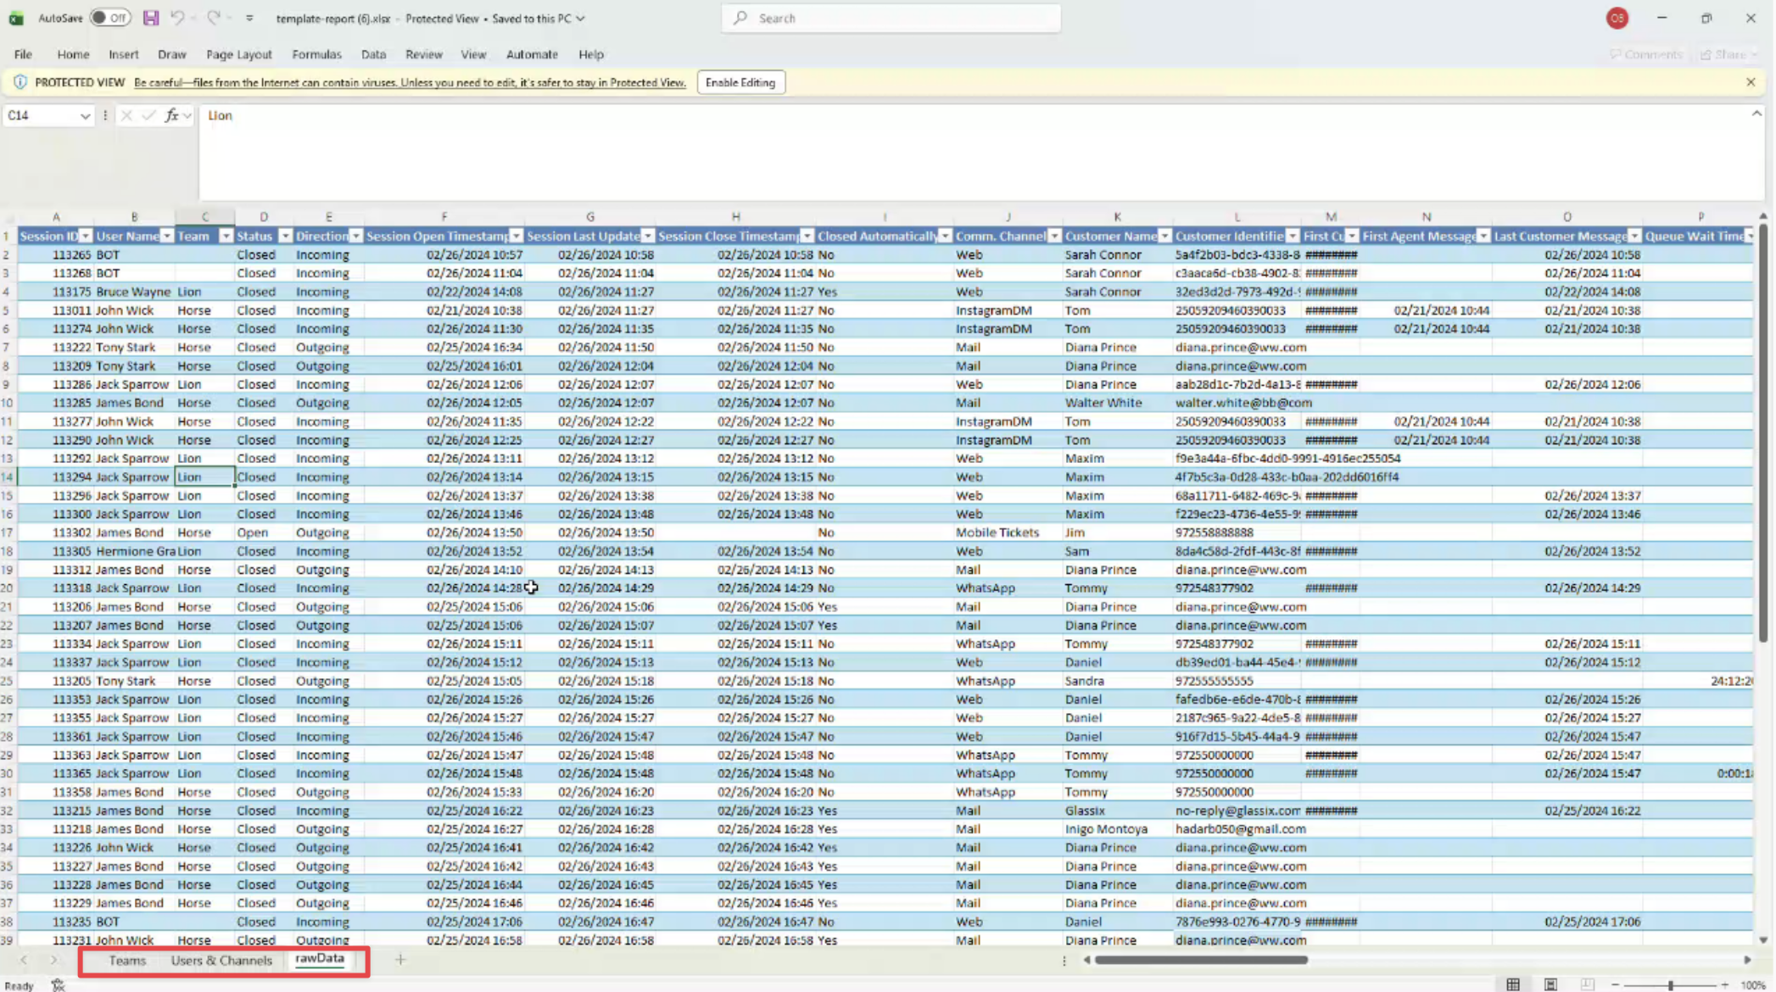Open the Team column filter dropdown
Image resolution: width=1776 pixels, height=992 pixels.
(x=226, y=237)
